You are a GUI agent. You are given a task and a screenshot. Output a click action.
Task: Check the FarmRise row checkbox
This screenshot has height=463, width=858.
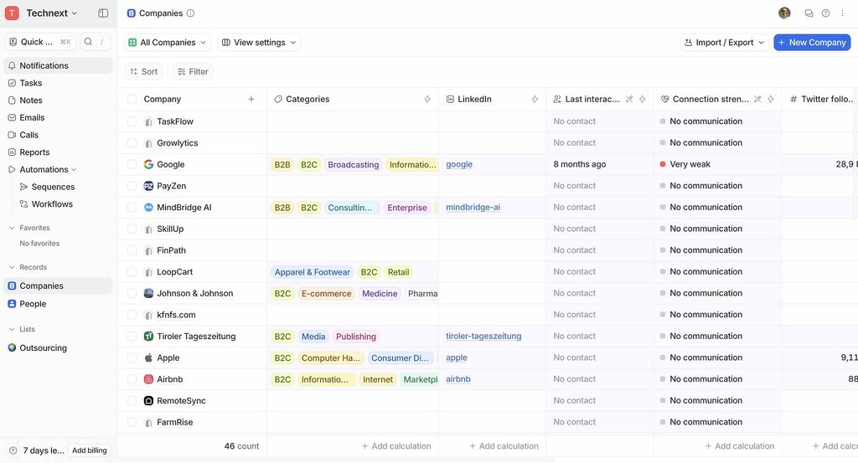[x=132, y=422]
